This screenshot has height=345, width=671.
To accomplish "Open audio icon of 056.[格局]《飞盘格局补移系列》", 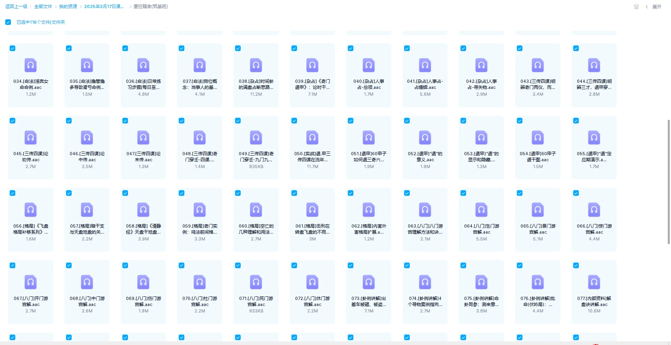I will 31,210.
